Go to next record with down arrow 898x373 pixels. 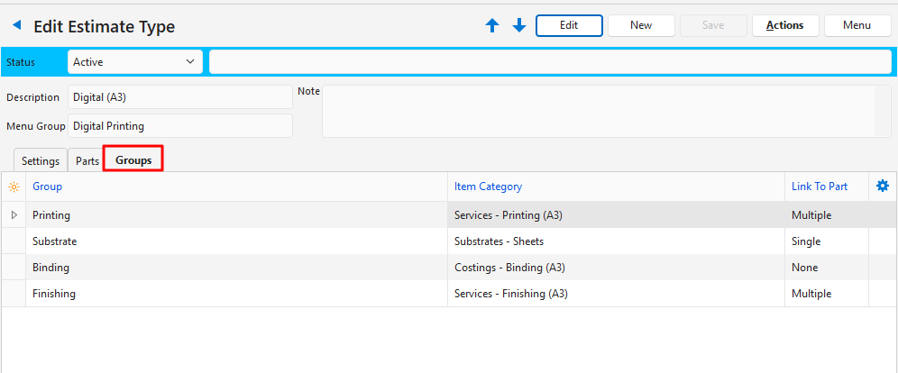click(519, 26)
